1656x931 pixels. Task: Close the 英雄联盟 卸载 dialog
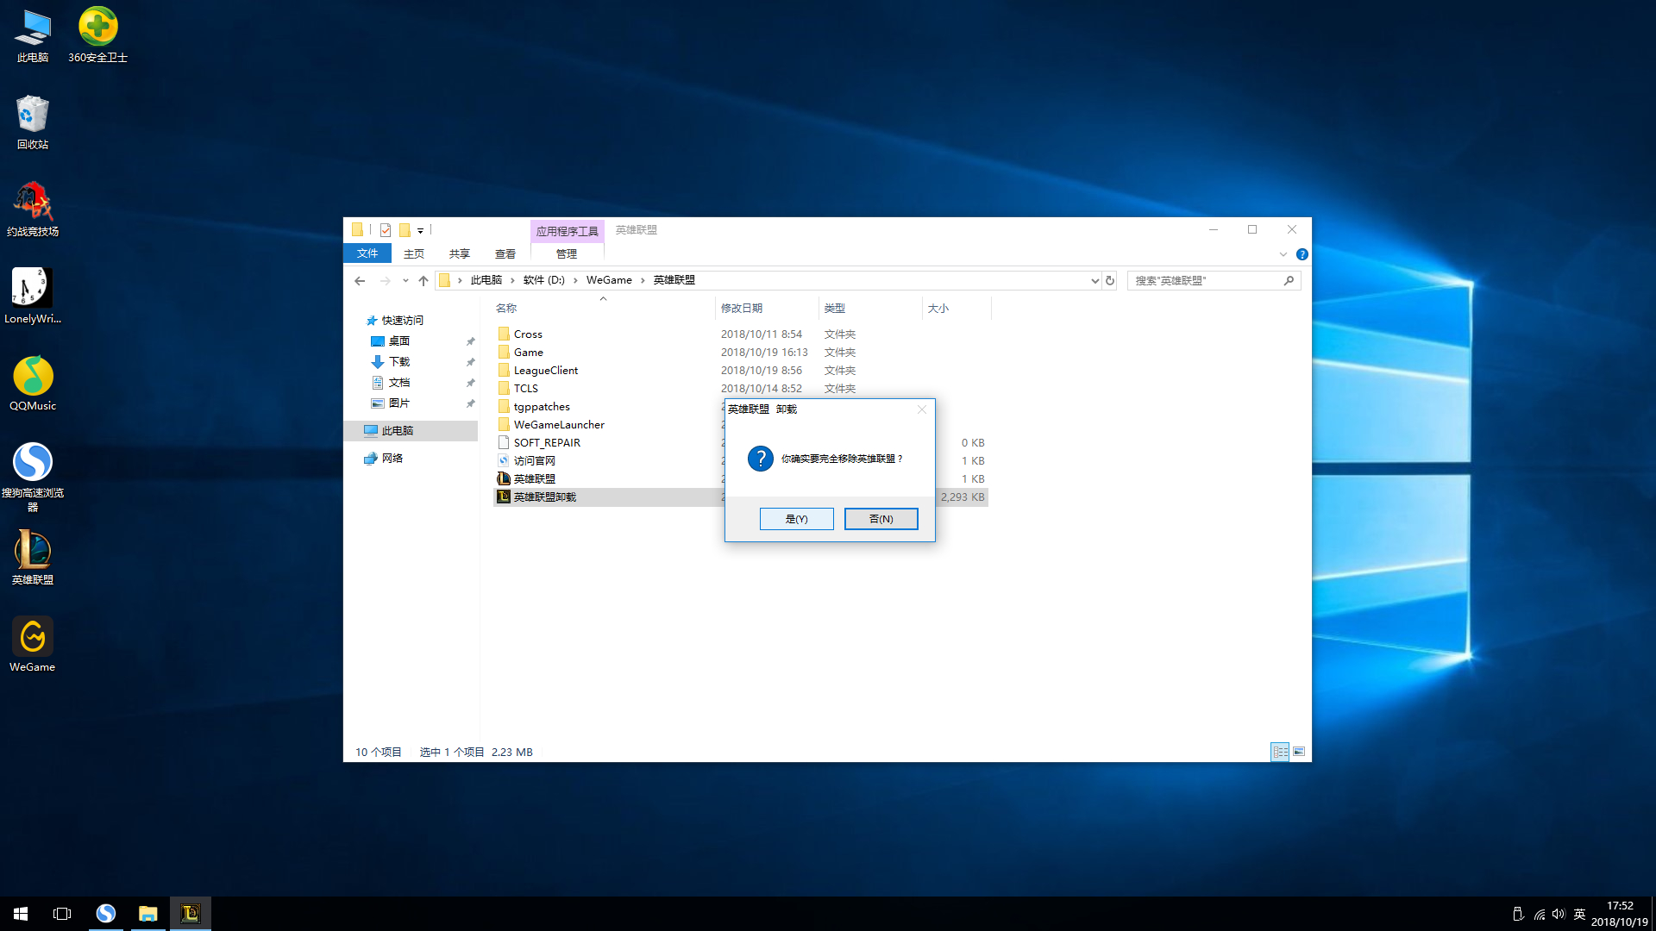(922, 409)
